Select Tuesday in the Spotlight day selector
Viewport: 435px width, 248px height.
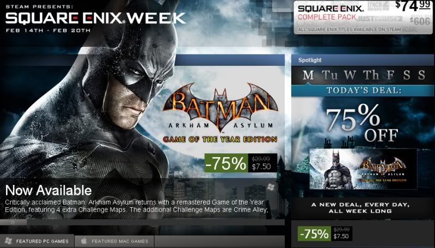[x=330, y=75]
